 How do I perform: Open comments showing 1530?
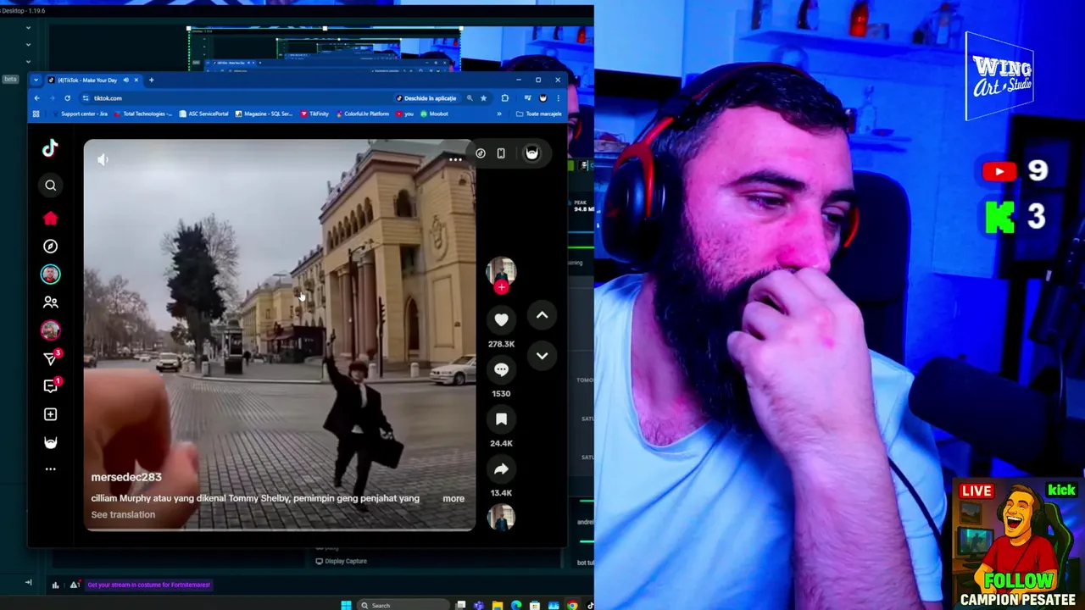click(501, 369)
